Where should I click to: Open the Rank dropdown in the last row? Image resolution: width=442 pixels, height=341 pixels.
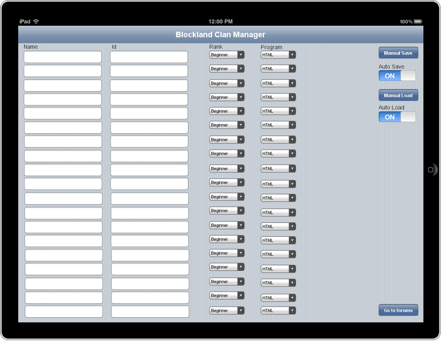[227, 310]
